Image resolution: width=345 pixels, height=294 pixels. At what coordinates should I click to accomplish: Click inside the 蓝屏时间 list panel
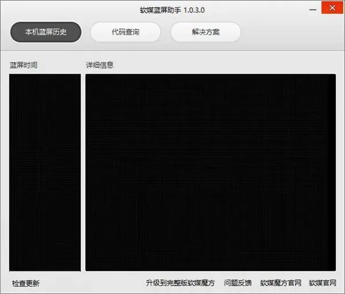pos(45,173)
